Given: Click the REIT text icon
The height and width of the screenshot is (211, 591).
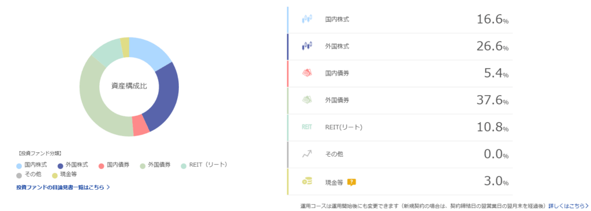Looking at the screenshot, I should (x=307, y=127).
